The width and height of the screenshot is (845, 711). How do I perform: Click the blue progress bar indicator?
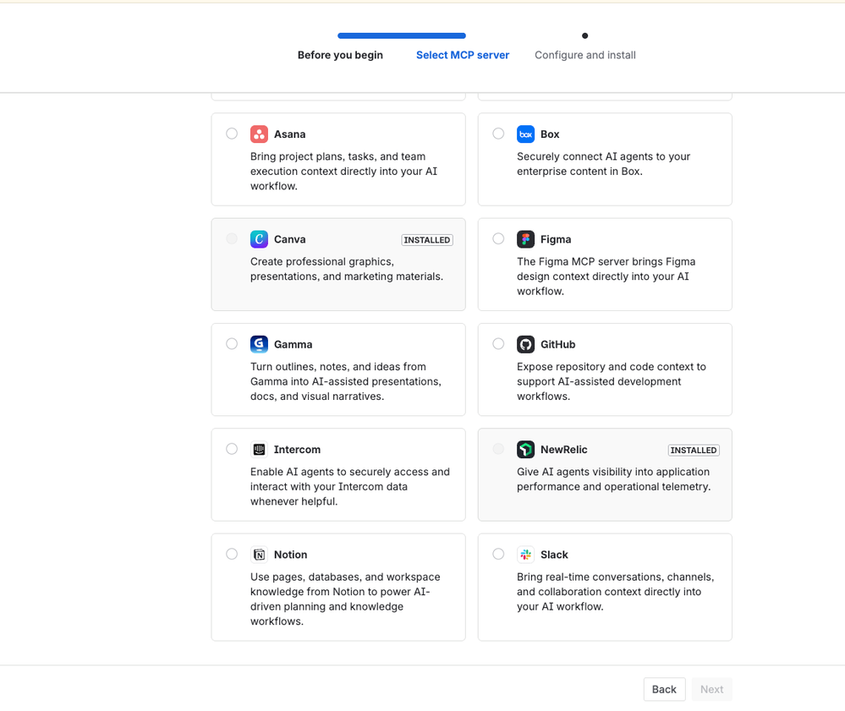(402, 36)
